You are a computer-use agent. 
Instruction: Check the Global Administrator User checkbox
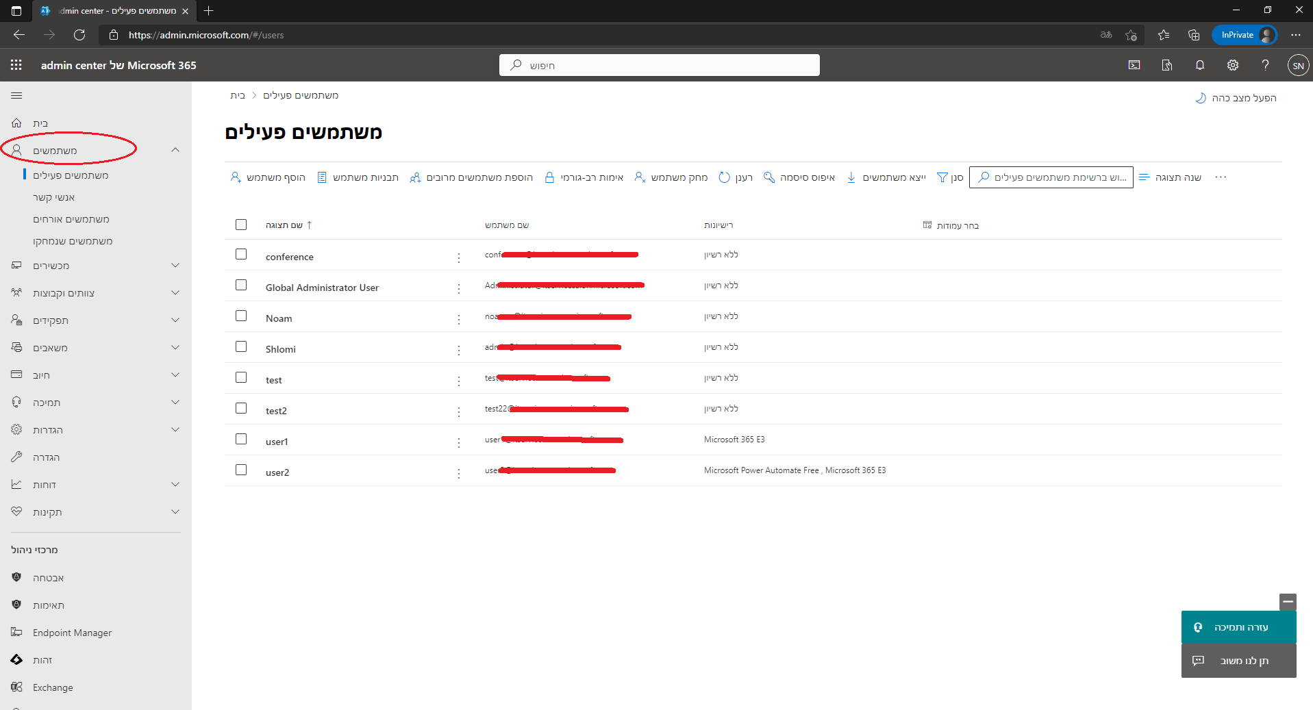coord(241,285)
